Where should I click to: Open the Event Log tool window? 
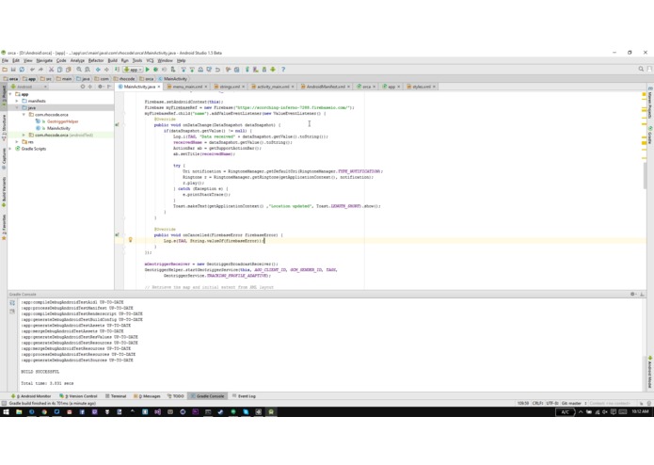(x=244, y=396)
